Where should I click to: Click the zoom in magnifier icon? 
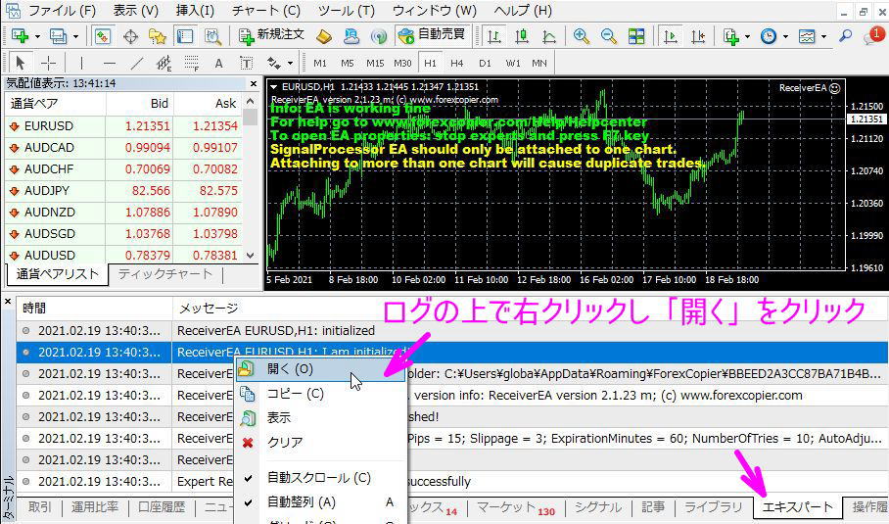582,36
